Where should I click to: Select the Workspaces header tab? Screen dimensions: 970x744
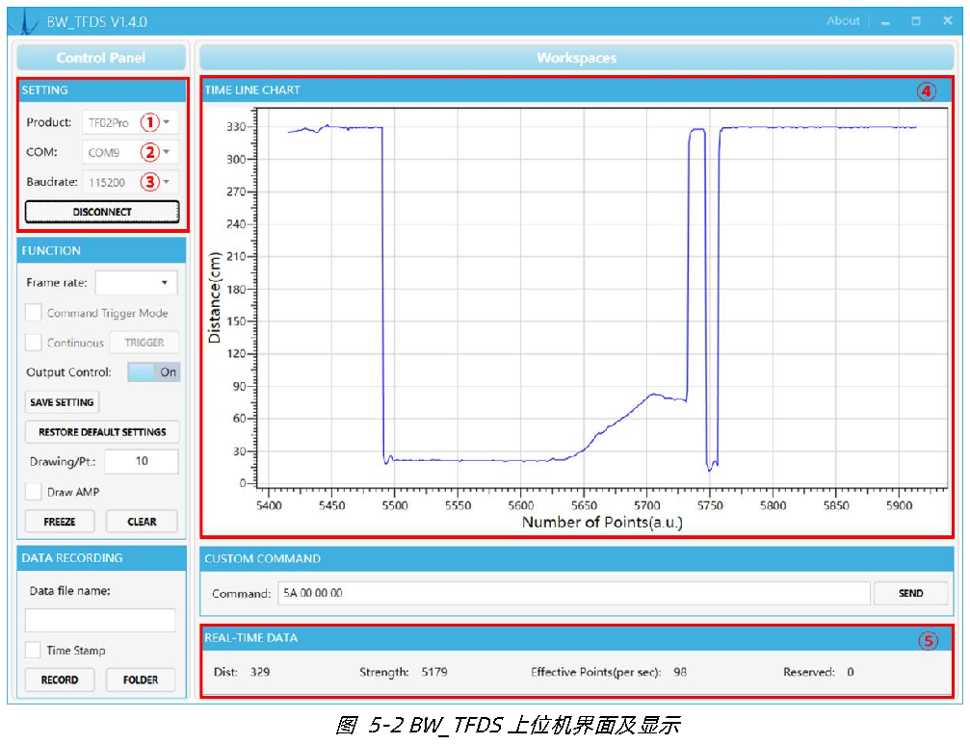[x=577, y=58]
